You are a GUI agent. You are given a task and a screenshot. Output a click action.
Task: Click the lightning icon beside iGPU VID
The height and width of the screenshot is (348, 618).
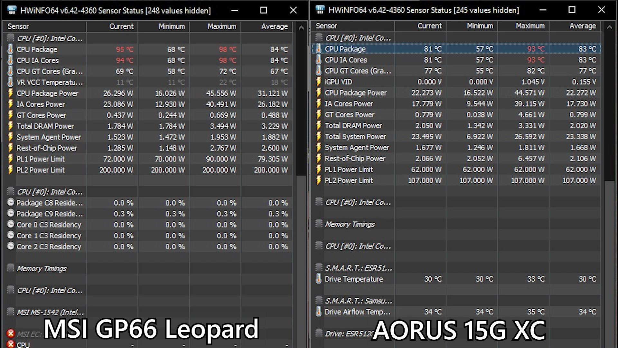point(319,82)
